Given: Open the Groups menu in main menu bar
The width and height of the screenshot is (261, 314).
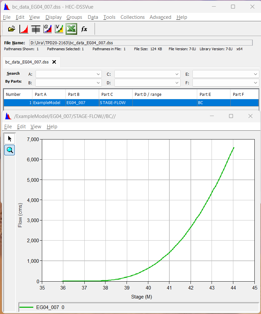Looking at the screenshot, I should 74,17.
